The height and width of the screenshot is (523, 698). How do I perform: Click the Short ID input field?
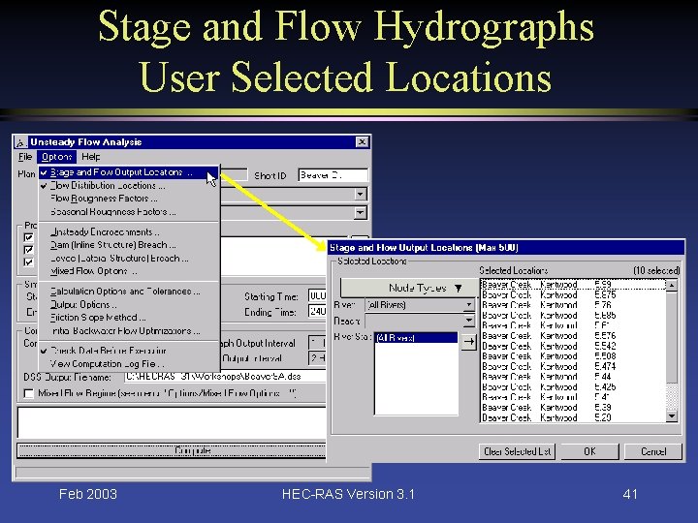click(333, 175)
